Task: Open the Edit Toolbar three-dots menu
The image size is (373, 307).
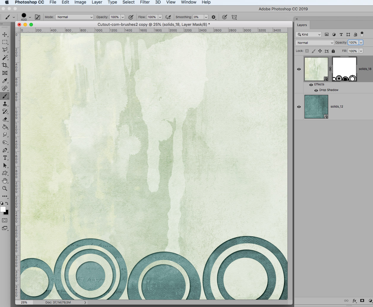Action: pos(5,196)
